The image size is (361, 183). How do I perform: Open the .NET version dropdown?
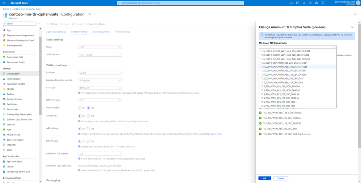pyautogui.click(x=100, y=55)
